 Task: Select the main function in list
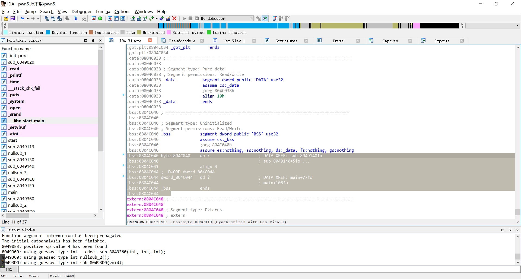coord(13,192)
